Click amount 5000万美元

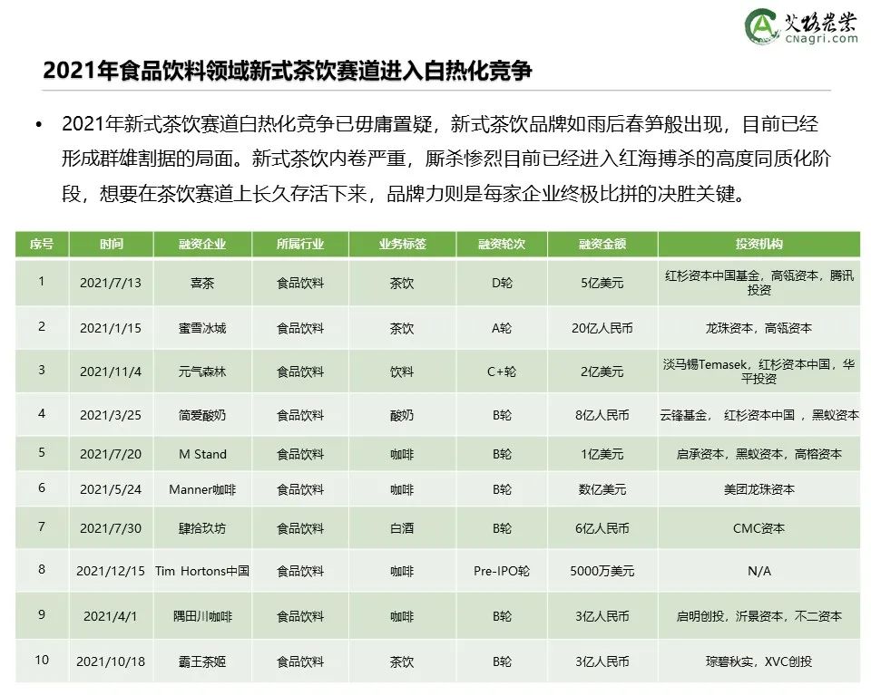click(602, 571)
